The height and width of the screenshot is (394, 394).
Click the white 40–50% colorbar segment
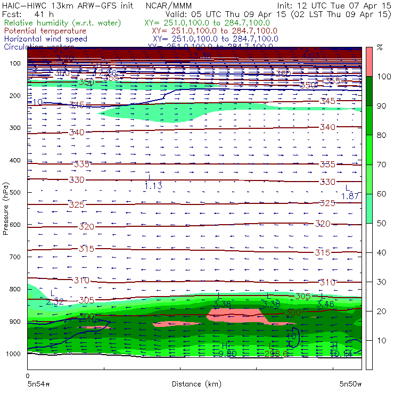point(369,238)
